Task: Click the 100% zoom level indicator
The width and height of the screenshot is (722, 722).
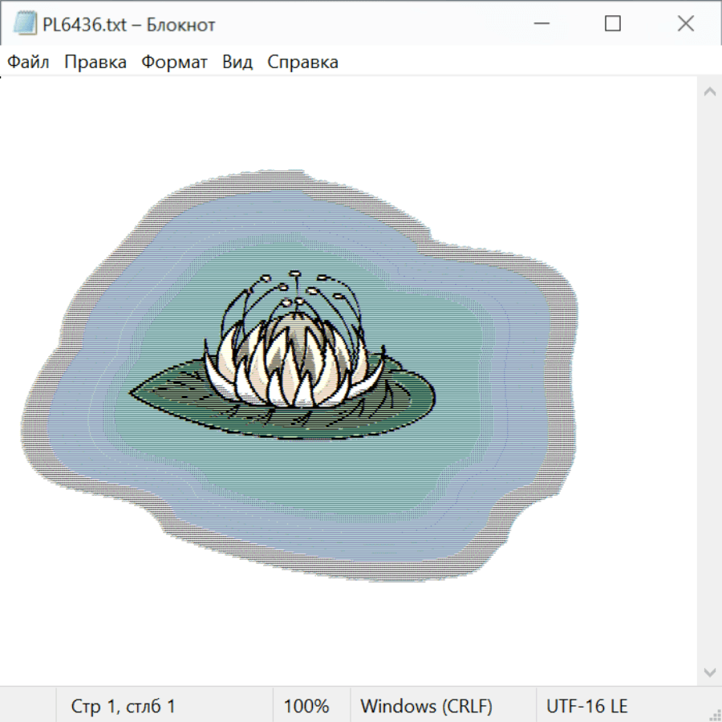Action: 306,707
